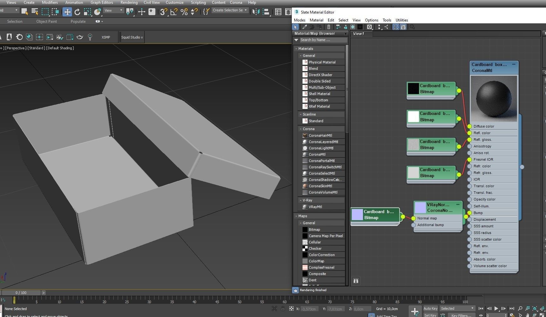Switch to the Object Paint ribbon tab
The image size is (546, 317).
pyautogui.click(x=46, y=21)
